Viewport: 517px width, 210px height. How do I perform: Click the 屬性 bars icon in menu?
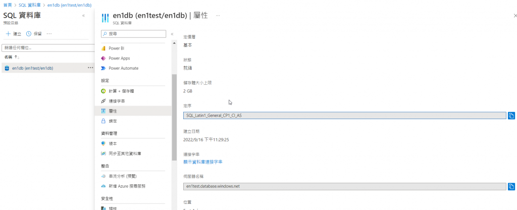[103, 111]
